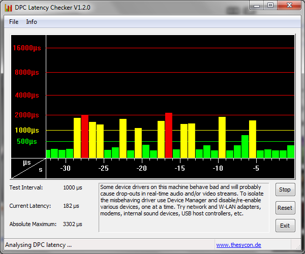
Task: Click the driver warning message text box
Action: click(184, 208)
